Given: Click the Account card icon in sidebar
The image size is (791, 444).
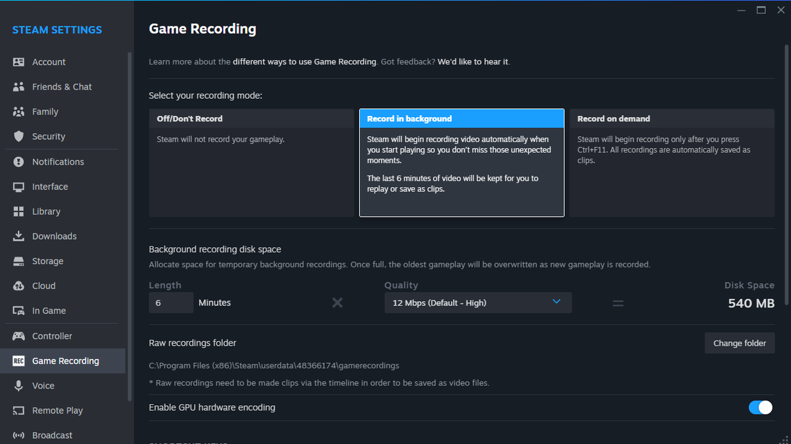Looking at the screenshot, I should [18, 62].
